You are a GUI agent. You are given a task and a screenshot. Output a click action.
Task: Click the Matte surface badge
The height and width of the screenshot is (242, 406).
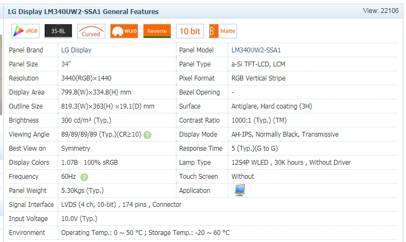222,31
